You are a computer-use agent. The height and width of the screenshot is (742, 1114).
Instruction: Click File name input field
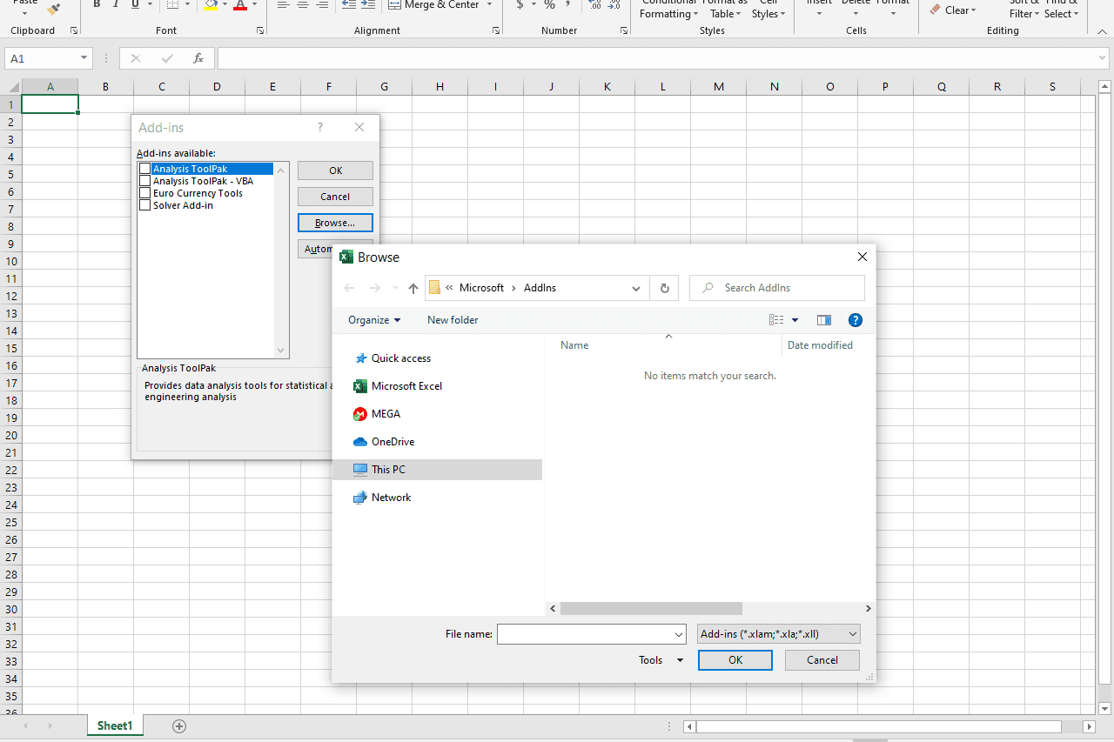click(x=585, y=634)
